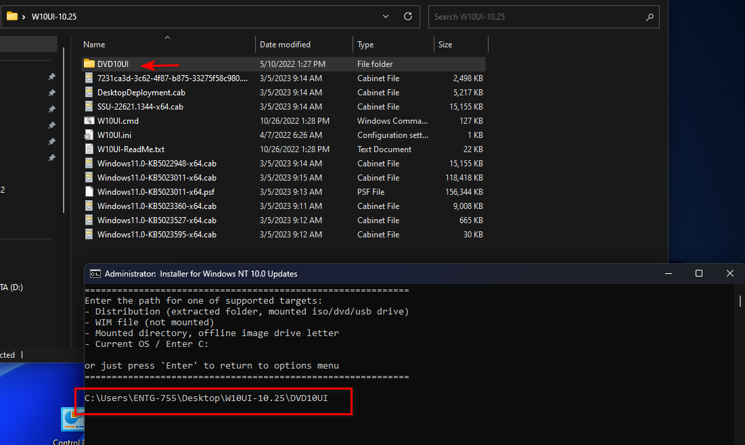Select DesktopDeployment.cab file icon
The width and height of the screenshot is (745, 445).
coord(89,92)
